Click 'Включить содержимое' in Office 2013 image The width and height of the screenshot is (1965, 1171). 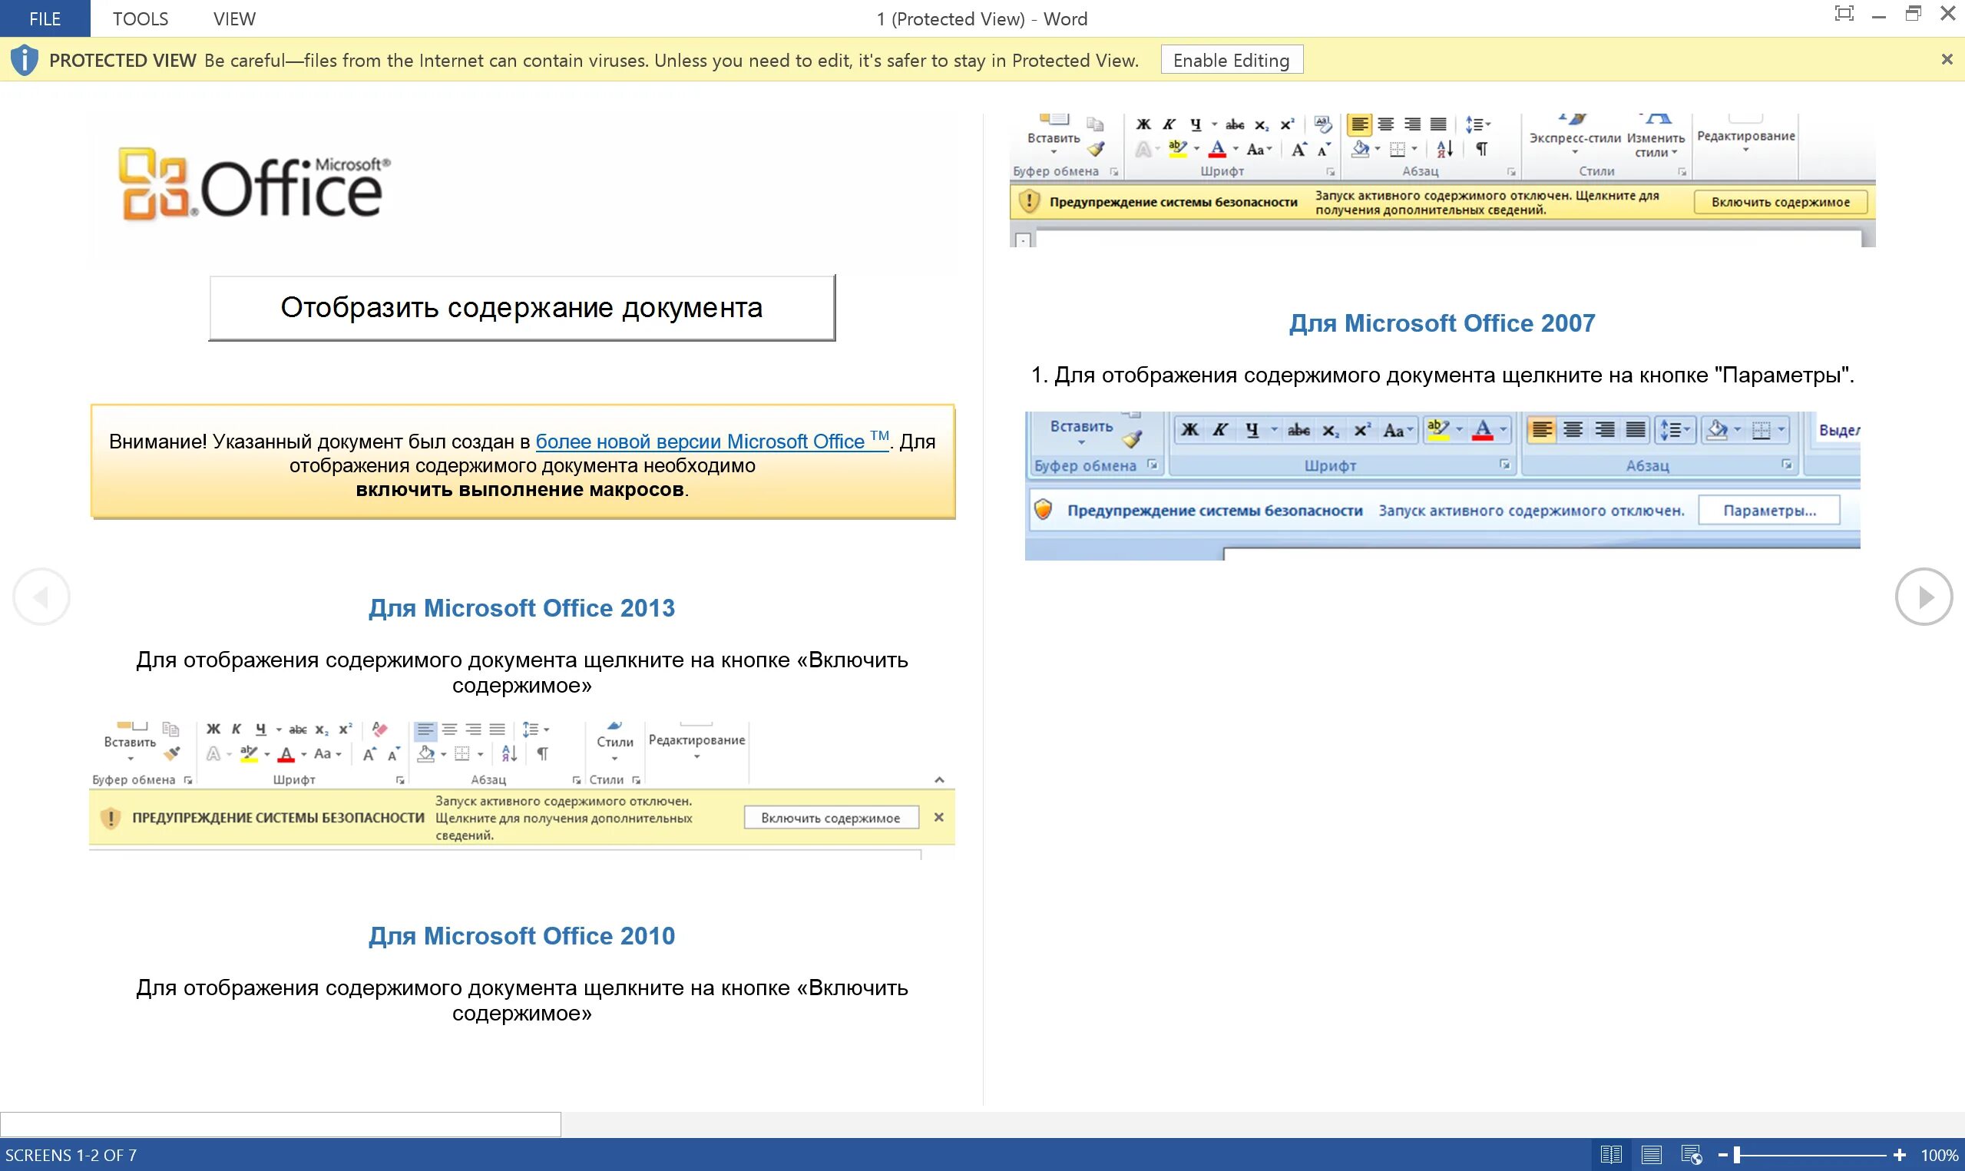(831, 819)
